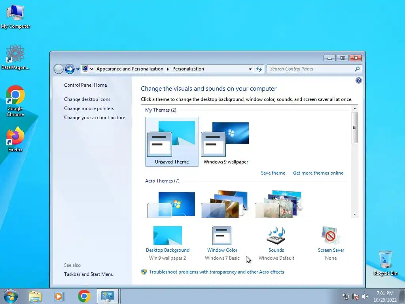Screen dimensions: 405x304
Task: Click the themes list scroll down arrow
Action: pyautogui.click(x=355, y=214)
